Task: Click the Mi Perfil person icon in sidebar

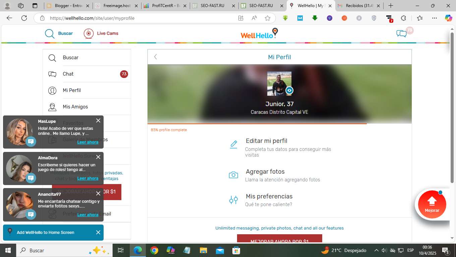Action: [52, 91]
